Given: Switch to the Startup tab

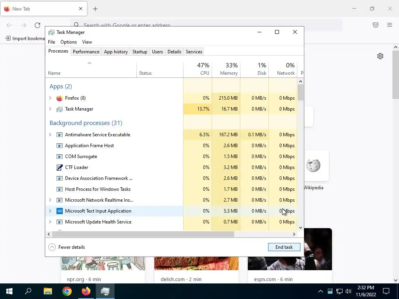Looking at the screenshot, I should (x=140, y=52).
